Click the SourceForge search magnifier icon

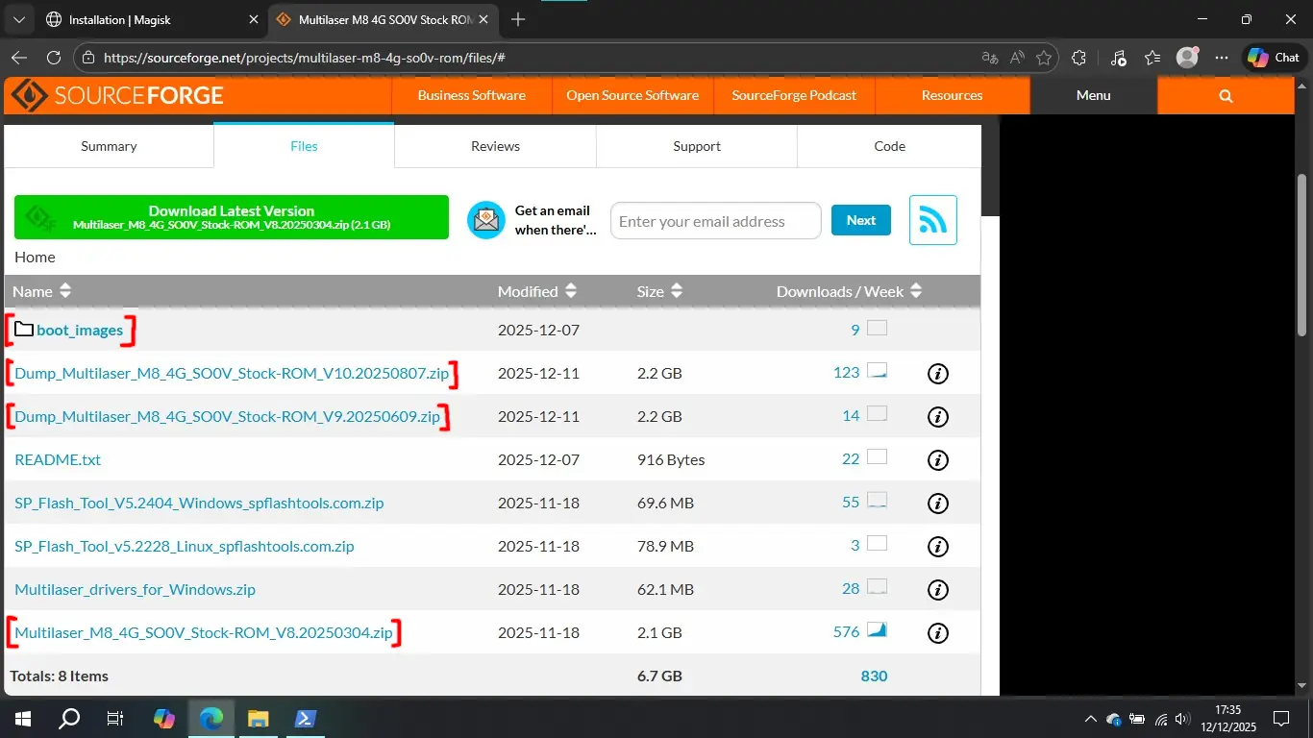pyautogui.click(x=1226, y=96)
